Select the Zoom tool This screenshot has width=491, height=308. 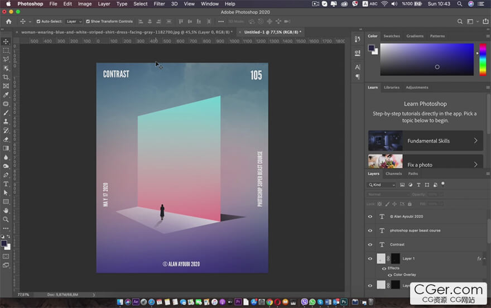click(6, 219)
